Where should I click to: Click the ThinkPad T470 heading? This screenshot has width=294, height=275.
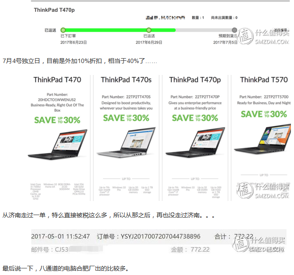click(x=57, y=80)
